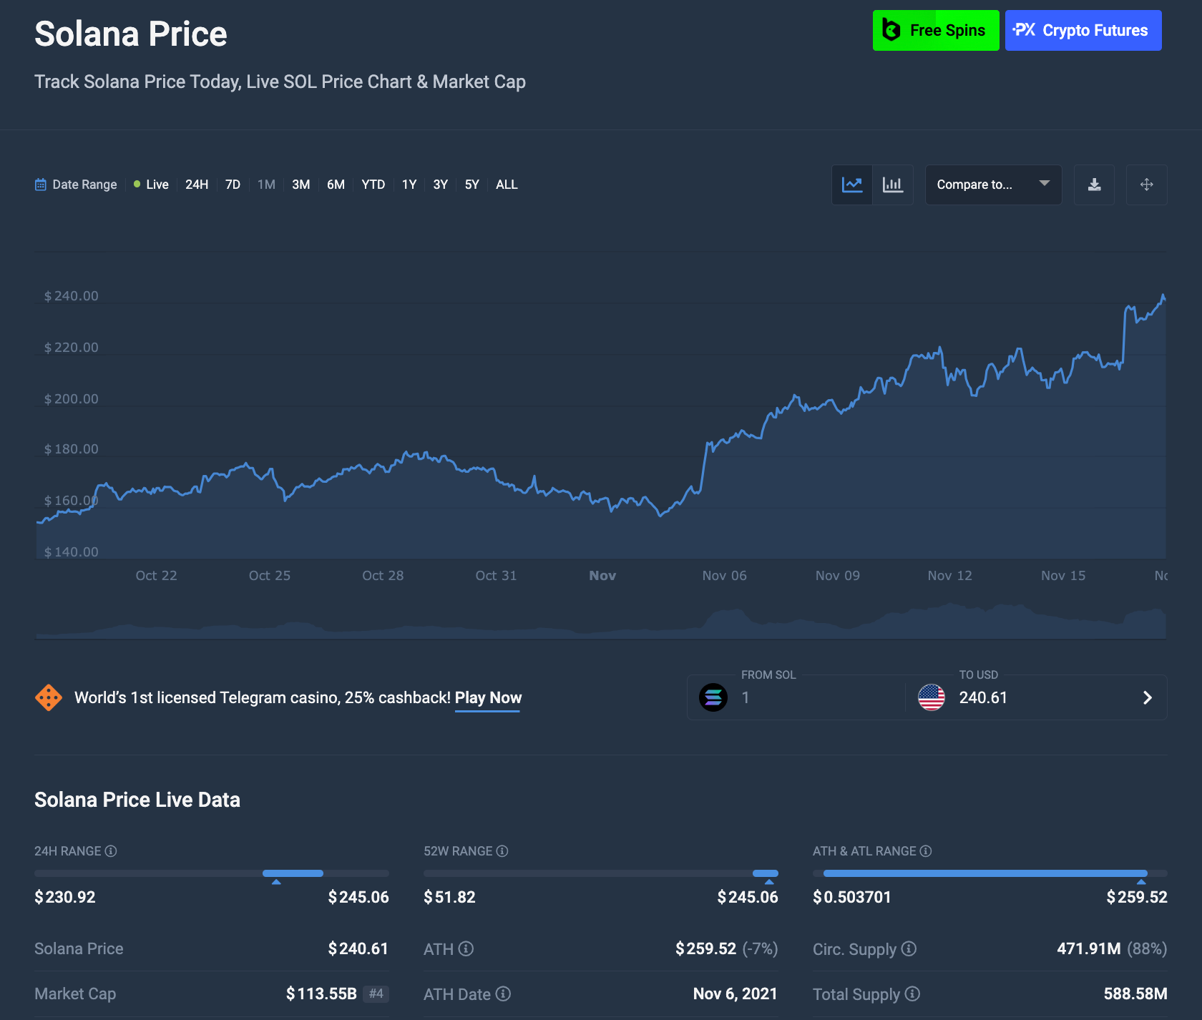The height and width of the screenshot is (1020, 1202).
Task: Click the Solana coin logo in converter
Action: click(x=713, y=697)
